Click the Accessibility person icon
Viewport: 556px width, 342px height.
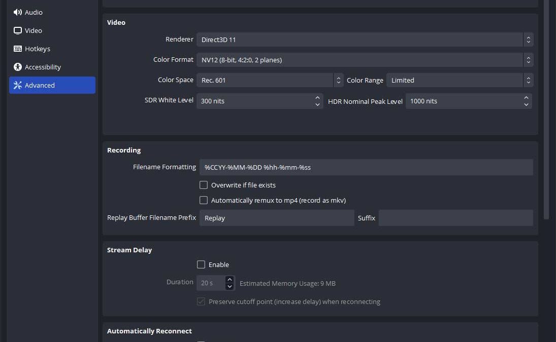point(18,67)
